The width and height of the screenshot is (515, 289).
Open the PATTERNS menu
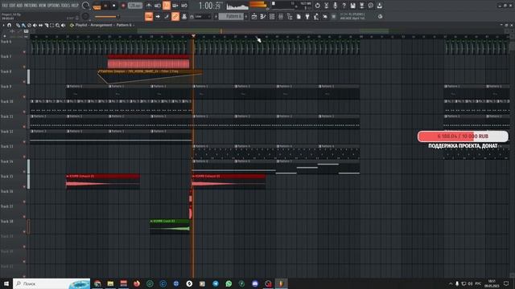(31, 6)
